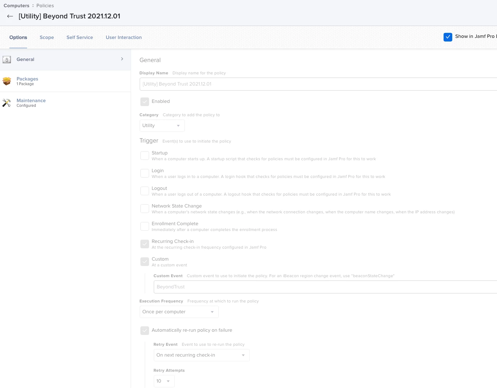Click the '1 Package' subtitle text
The width and height of the screenshot is (497, 388).
25,84
